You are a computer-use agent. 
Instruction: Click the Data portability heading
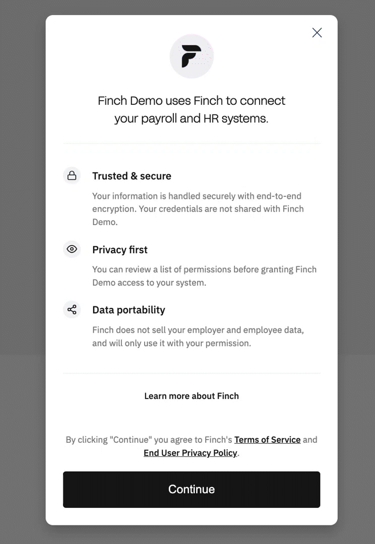[129, 310]
